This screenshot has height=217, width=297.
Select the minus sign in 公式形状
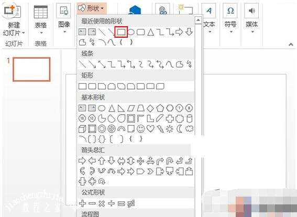(x=92, y=203)
